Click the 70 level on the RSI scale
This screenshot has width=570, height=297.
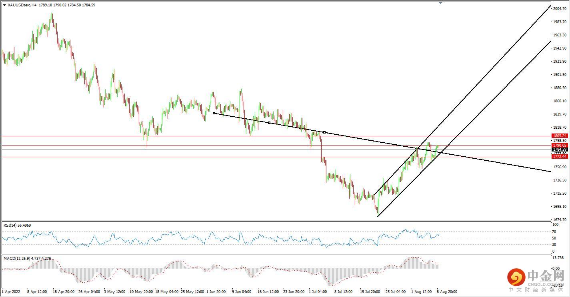[554, 231]
